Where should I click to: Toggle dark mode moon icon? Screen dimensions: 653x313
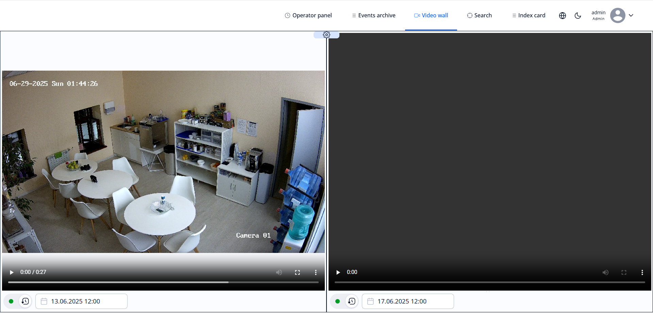[578, 16]
